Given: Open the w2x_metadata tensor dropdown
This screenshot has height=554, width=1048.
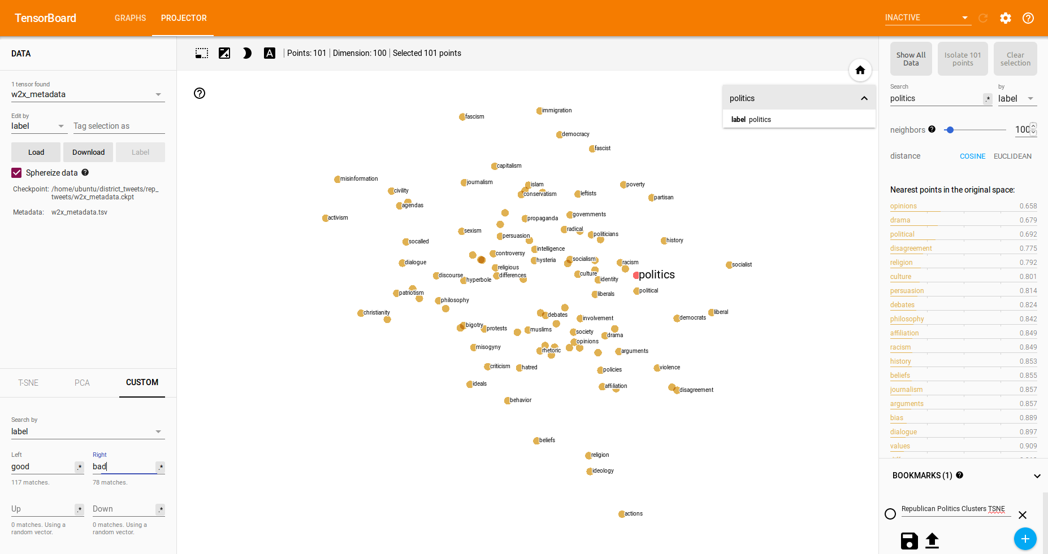Looking at the screenshot, I should [88, 94].
